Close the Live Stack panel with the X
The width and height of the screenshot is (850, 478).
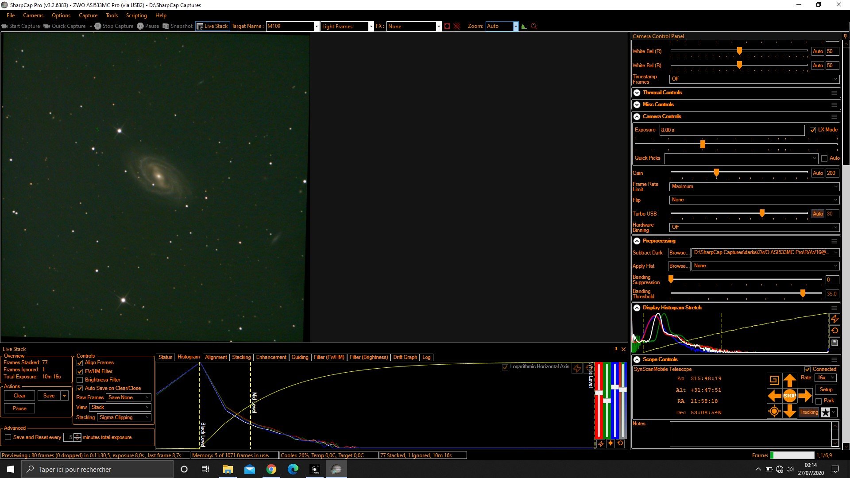624,349
